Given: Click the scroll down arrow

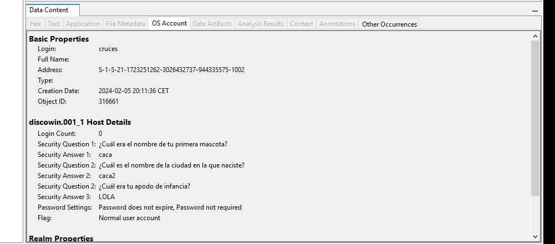Looking at the screenshot, I should pos(535,237).
